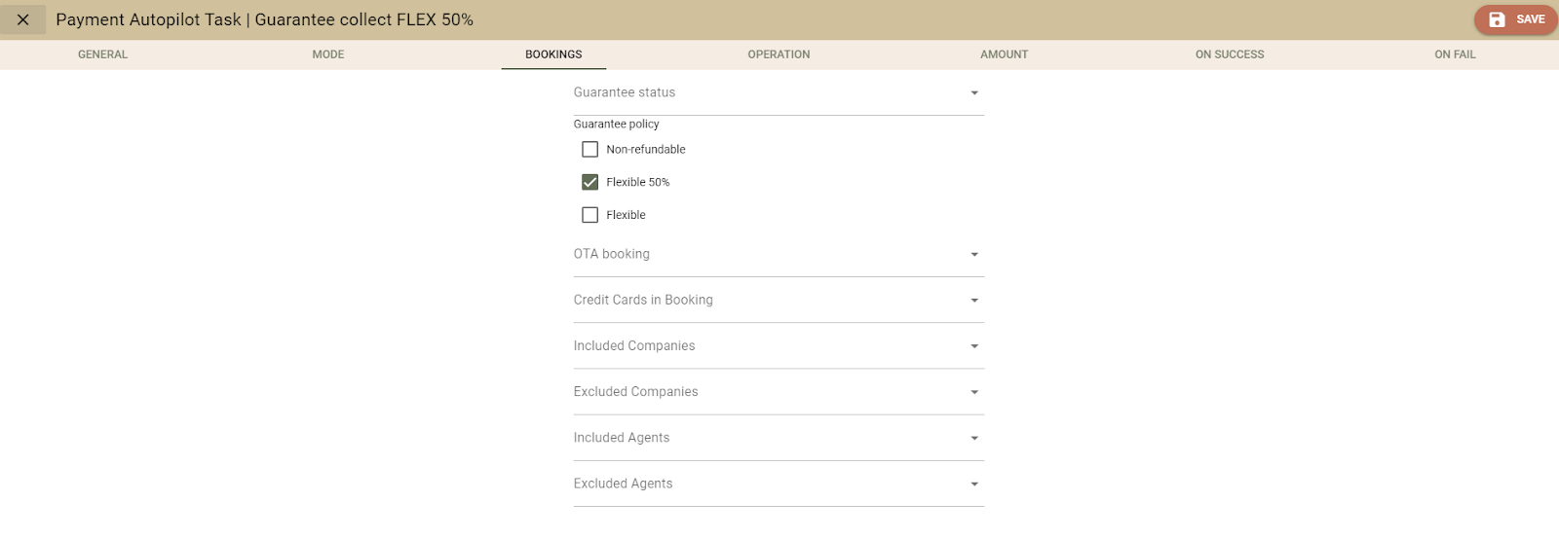This screenshot has width=1559, height=538.
Task: Click the Save button
Action: (x=1516, y=19)
